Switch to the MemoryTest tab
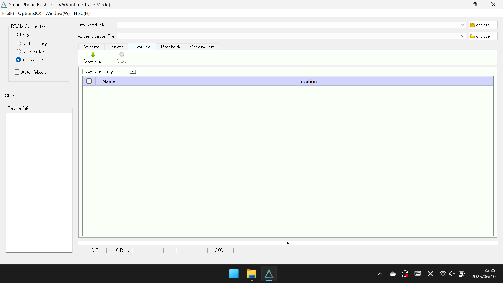 click(201, 47)
